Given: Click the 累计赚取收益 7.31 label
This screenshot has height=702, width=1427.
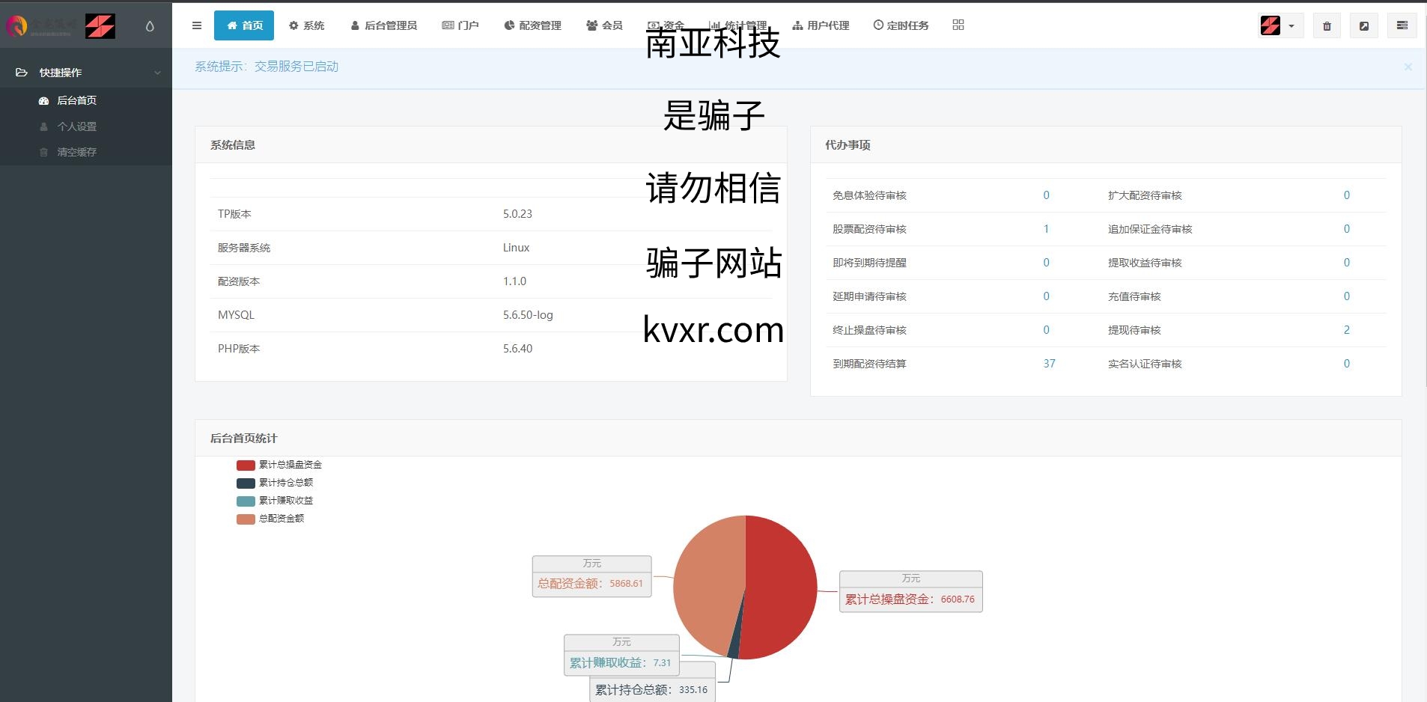Looking at the screenshot, I should click(621, 655).
